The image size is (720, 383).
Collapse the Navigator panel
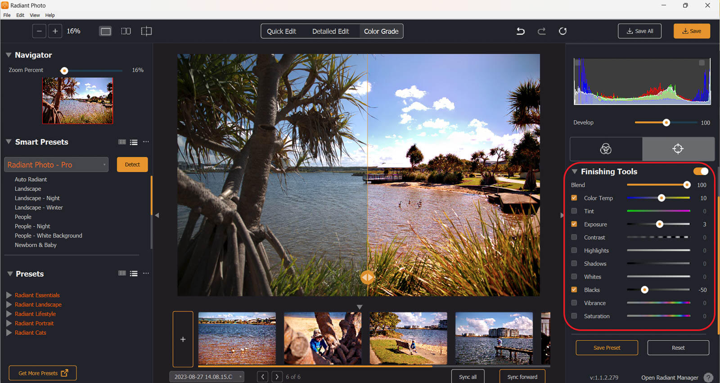point(9,55)
